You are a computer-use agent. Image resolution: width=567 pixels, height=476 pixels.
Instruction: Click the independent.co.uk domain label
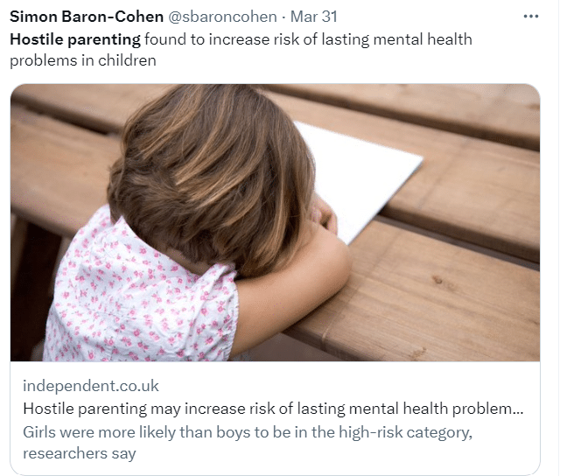point(91,386)
